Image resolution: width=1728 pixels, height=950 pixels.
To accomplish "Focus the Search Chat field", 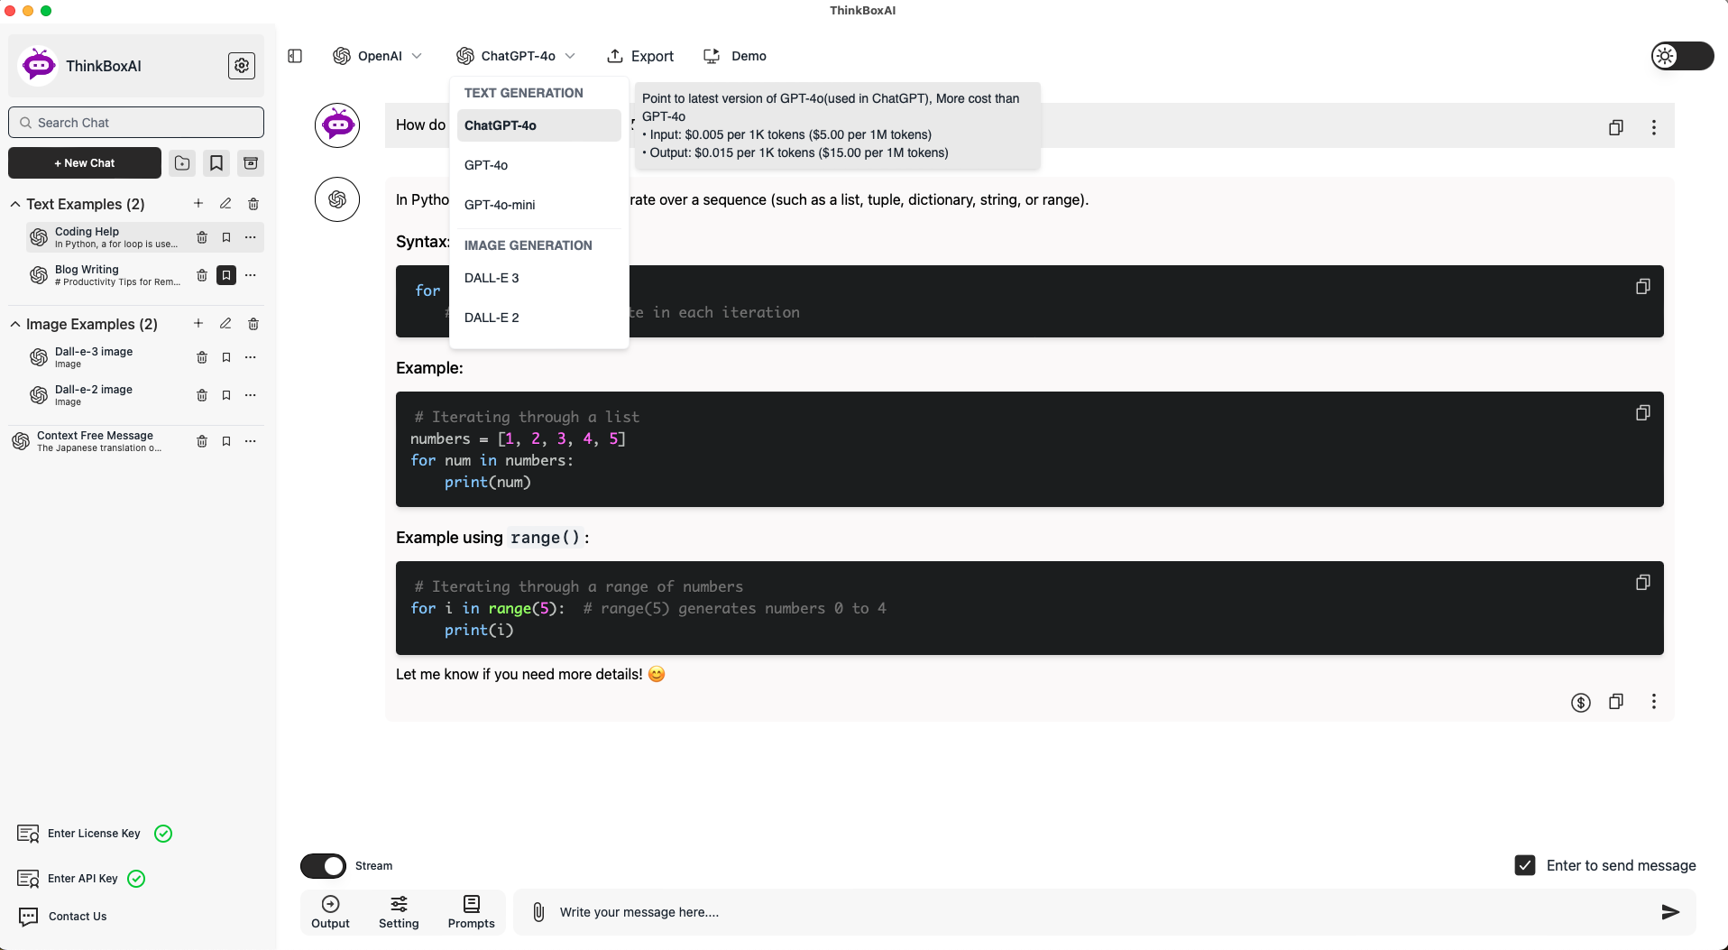I will coord(136,123).
